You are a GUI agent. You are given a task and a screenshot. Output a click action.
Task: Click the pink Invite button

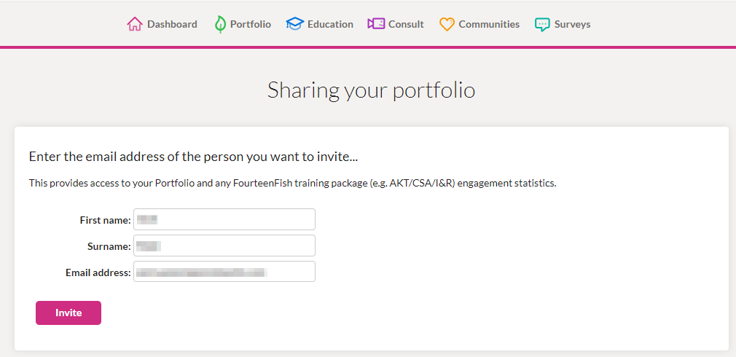tap(68, 313)
